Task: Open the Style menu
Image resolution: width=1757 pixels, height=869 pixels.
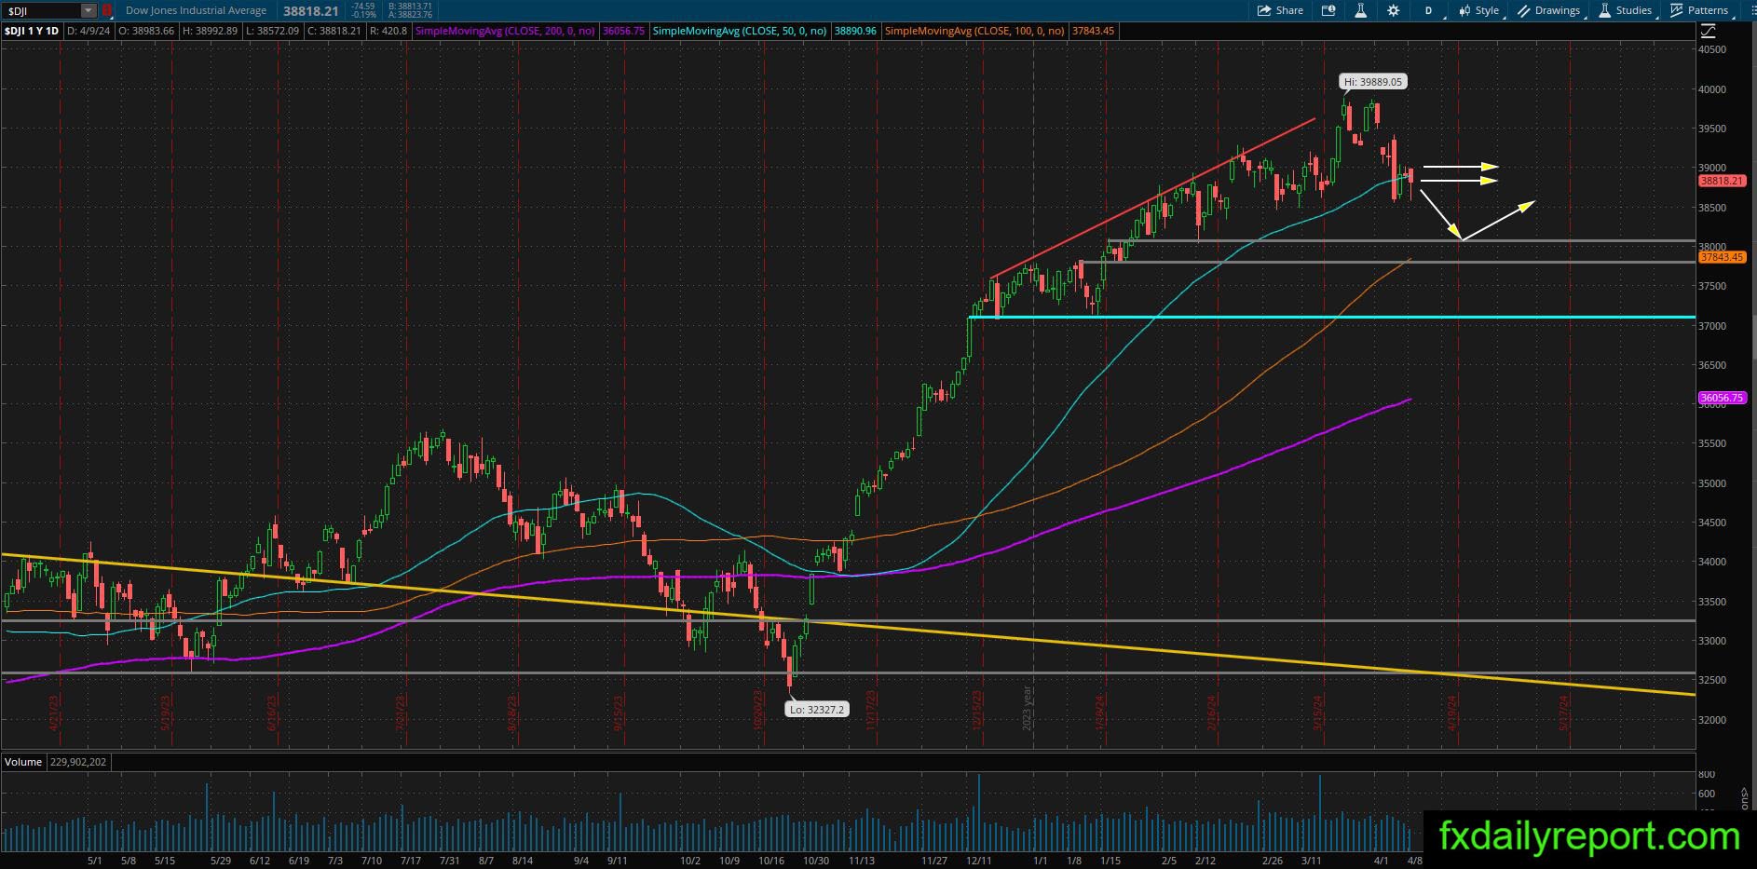Action: coord(1478,10)
